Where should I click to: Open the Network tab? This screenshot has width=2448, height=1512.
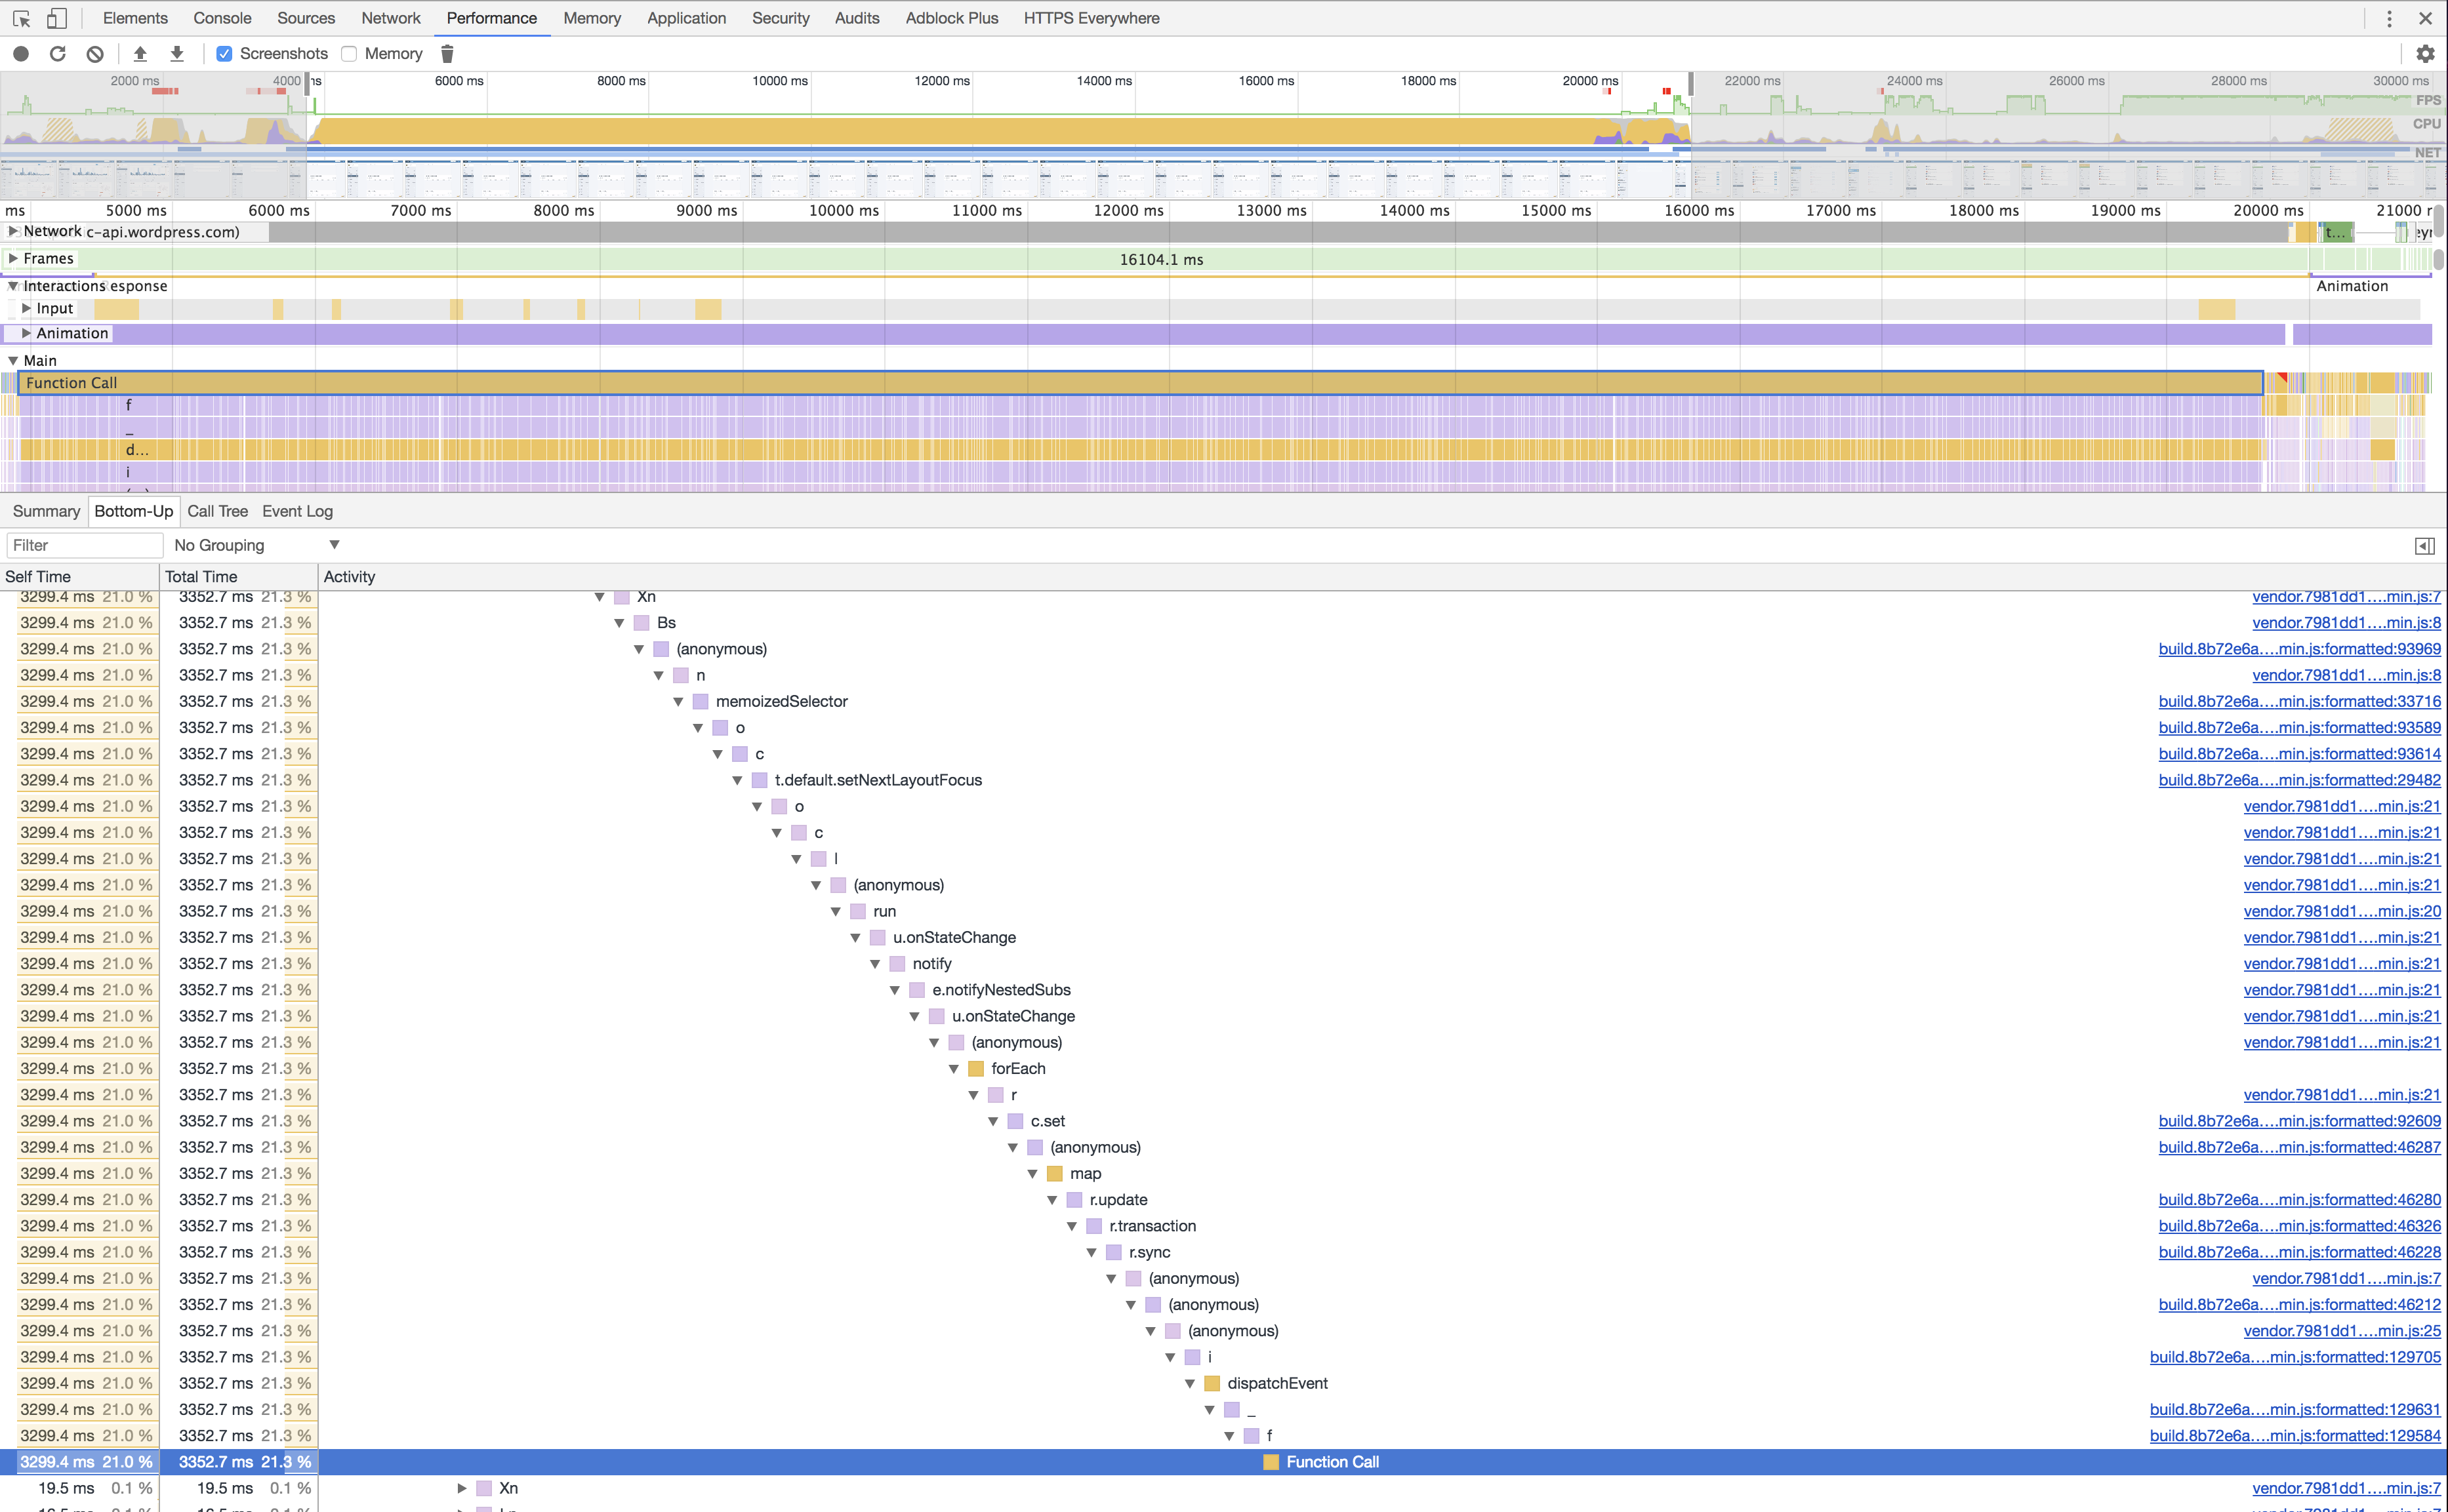[391, 18]
